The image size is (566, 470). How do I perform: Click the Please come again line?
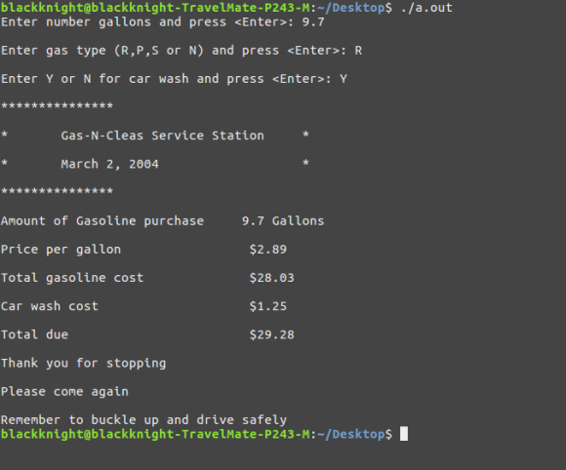click(x=64, y=392)
